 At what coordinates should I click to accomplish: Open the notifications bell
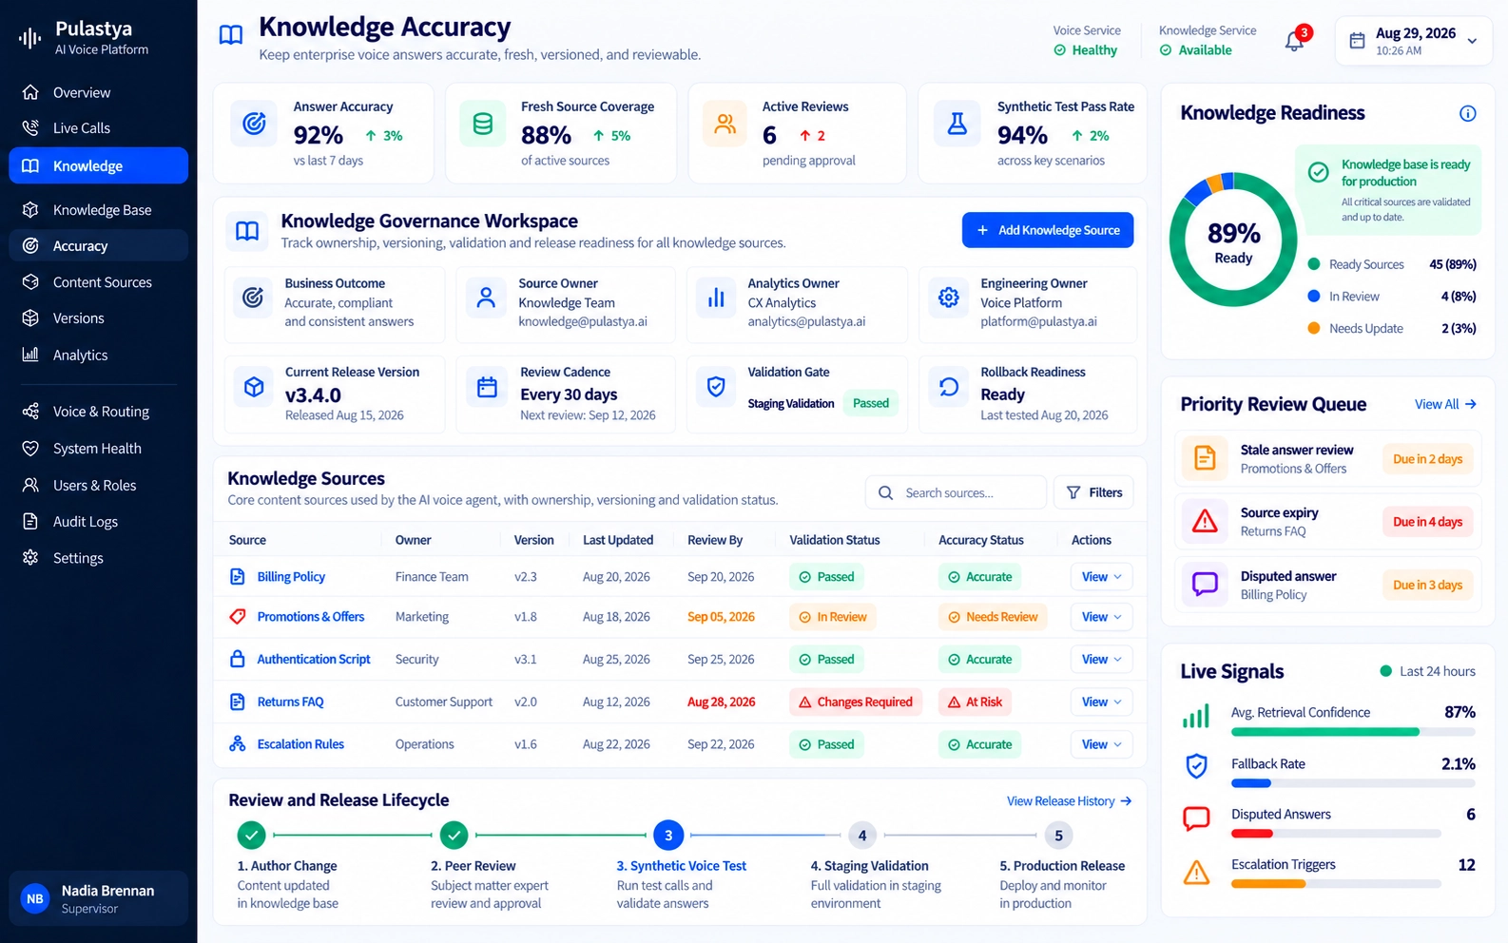click(1294, 41)
